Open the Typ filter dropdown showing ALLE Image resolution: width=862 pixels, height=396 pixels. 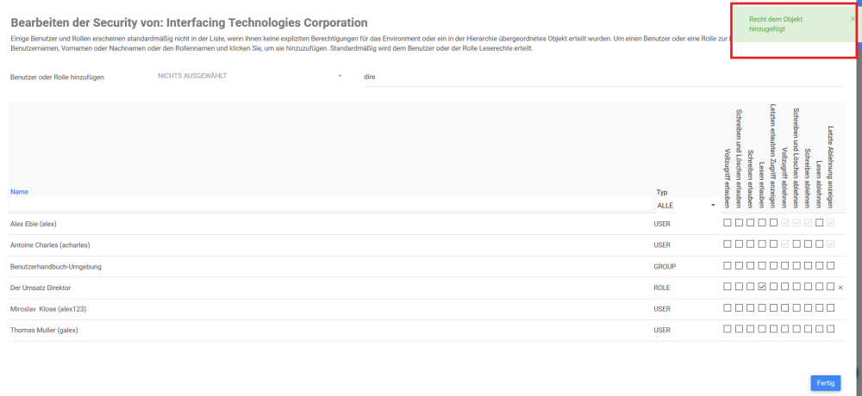pyautogui.click(x=687, y=205)
